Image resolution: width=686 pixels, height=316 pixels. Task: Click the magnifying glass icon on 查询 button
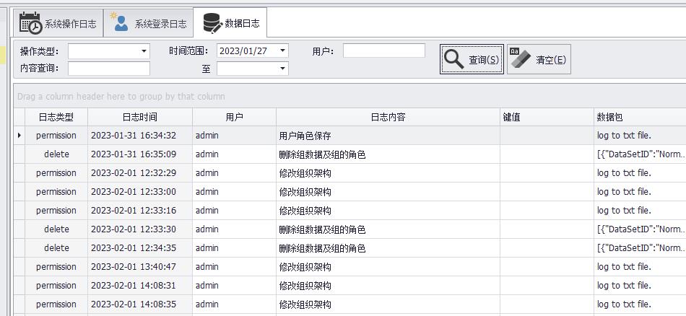coord(454,59)
